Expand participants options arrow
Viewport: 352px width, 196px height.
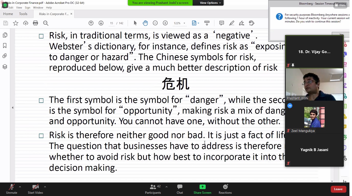coord(167,187)
